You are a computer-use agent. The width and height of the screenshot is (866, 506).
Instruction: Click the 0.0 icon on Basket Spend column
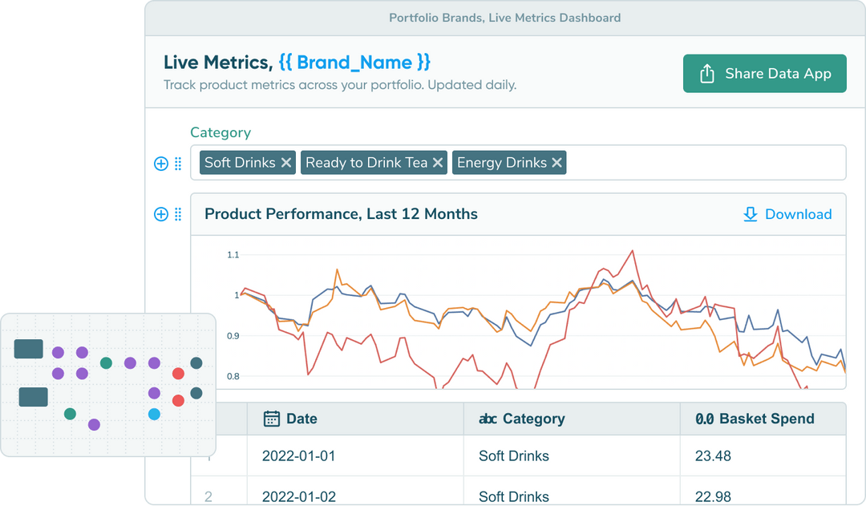[705, 419]
